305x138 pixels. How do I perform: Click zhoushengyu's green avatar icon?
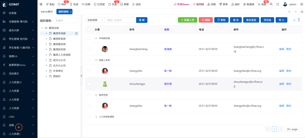(105, 84)
